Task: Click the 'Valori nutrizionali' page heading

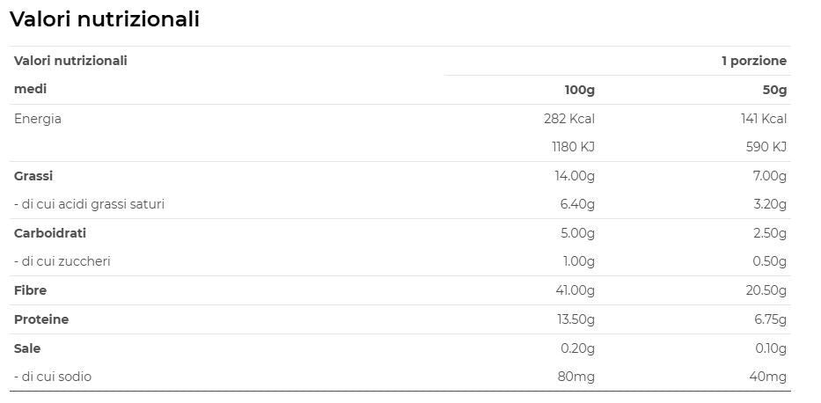Action: (x=105, y=19)
